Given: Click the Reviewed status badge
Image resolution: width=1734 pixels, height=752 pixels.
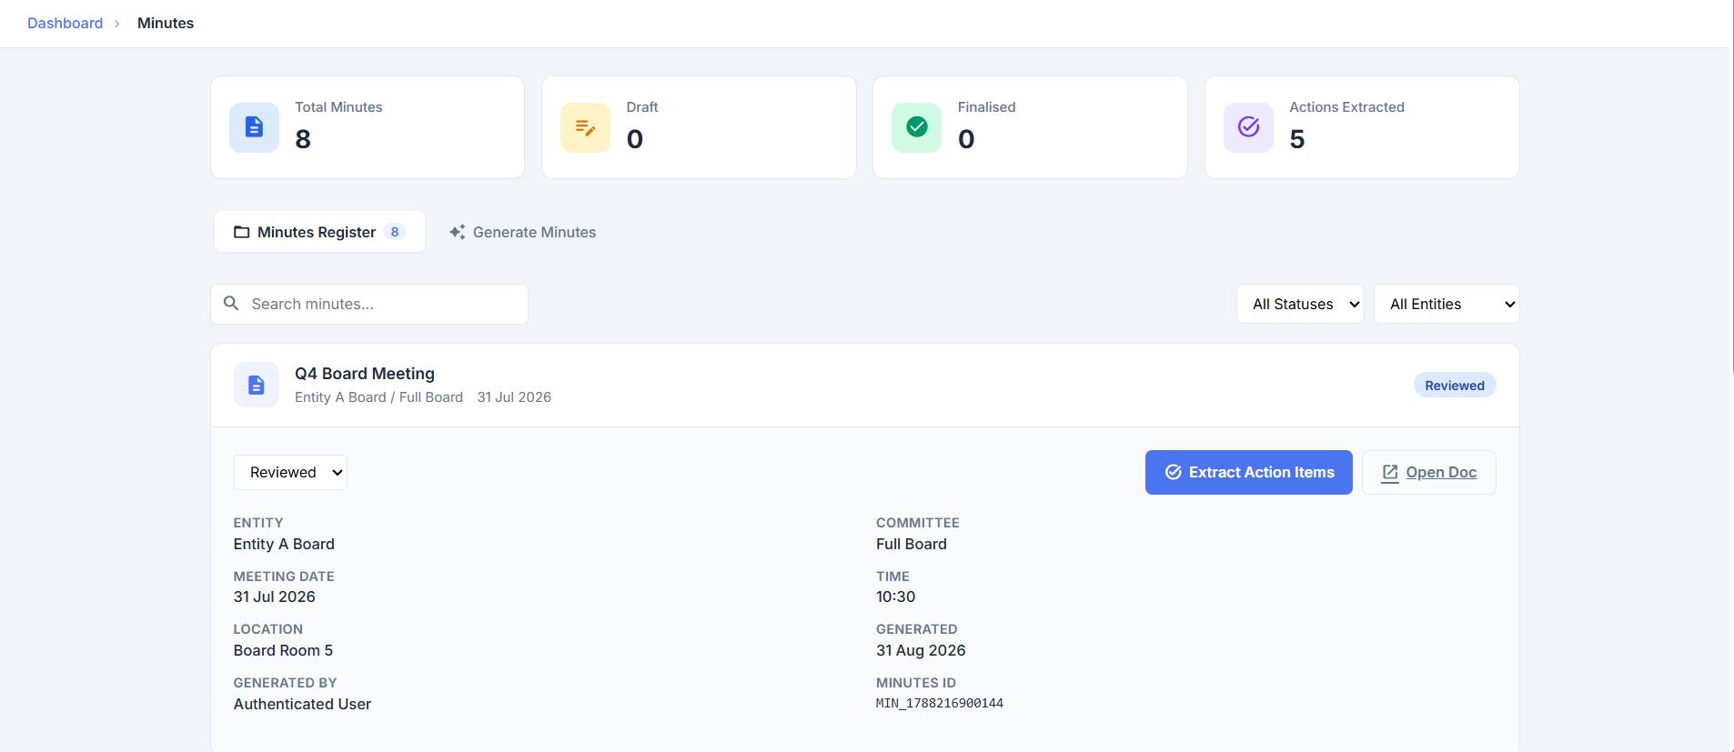Looking at the screenshot, I should click(x=1454, y=386).
